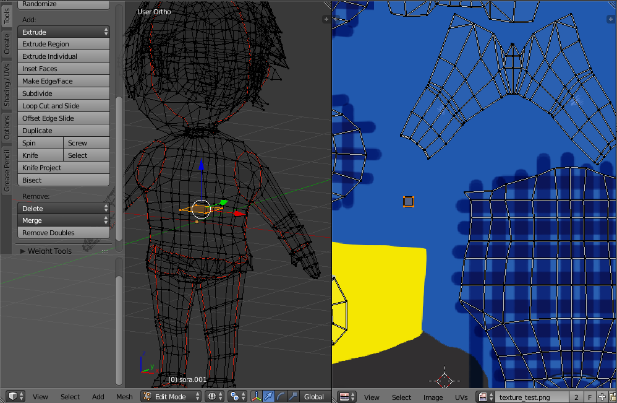
Task: Click the texture_test.png image name field
Action: [x=532, y=397]
